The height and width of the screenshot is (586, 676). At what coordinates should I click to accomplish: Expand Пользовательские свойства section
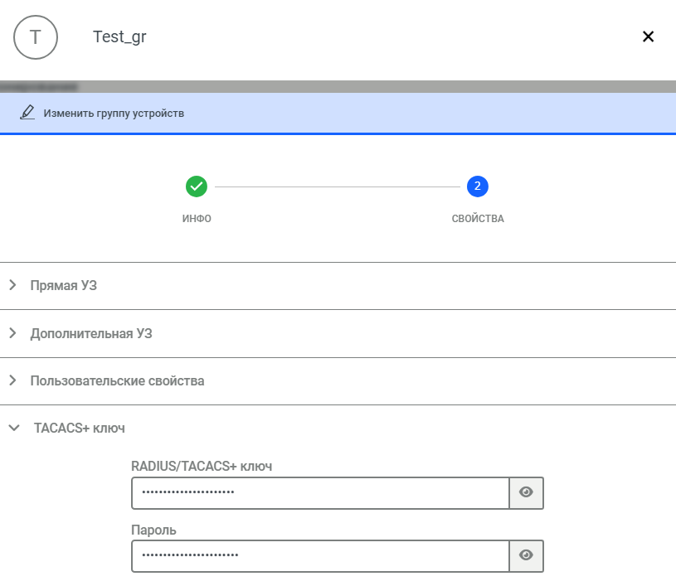coord(338,381)
